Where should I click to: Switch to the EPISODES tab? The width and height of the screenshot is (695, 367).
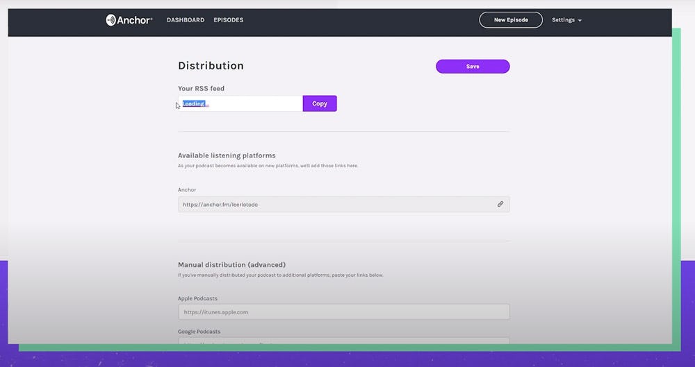229,20
